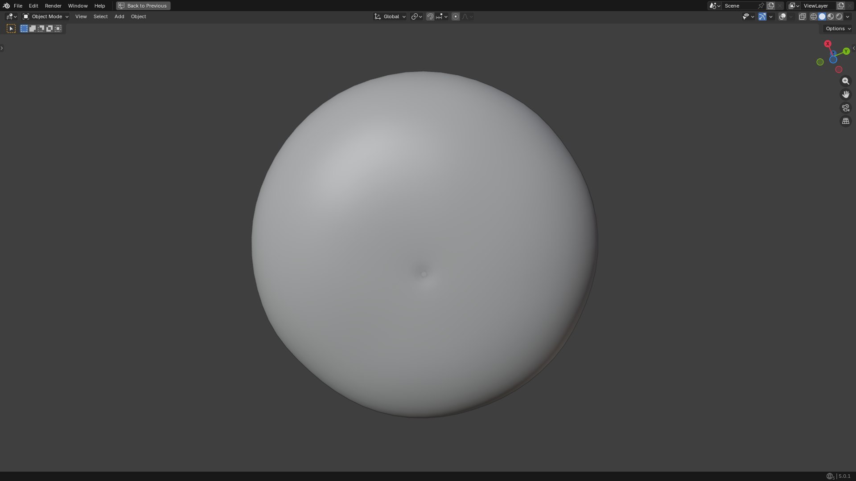Click the green Y axis gizmo
856x481 pixels.
846,51
